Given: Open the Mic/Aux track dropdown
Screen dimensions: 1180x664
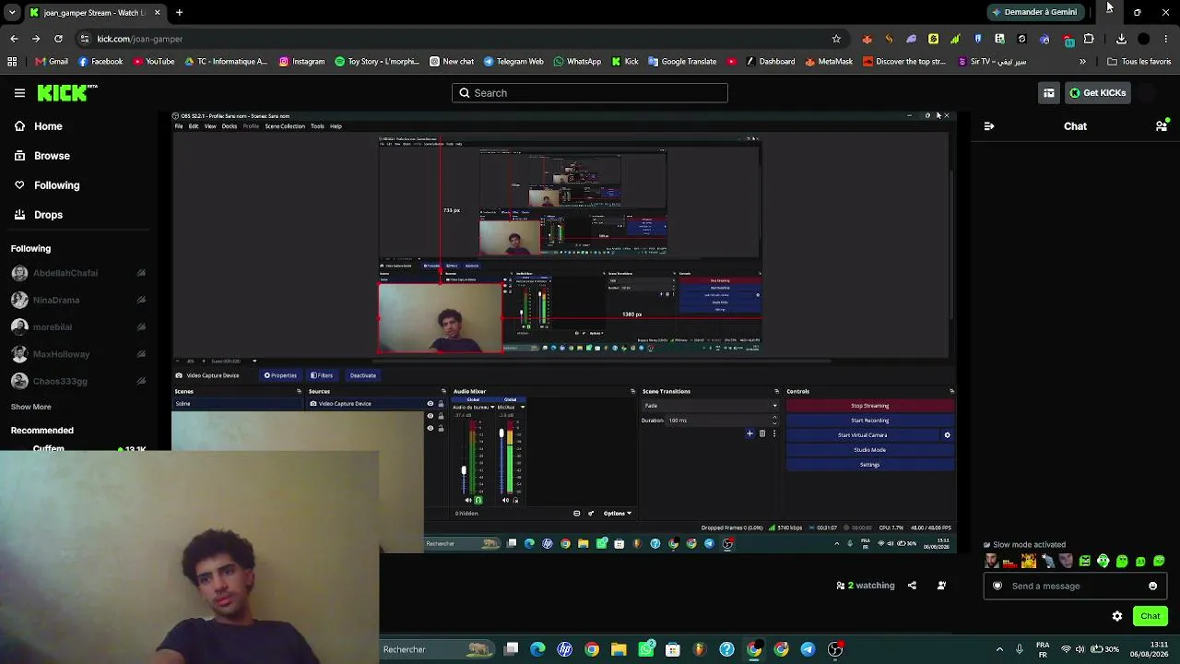Looking at the screenshot, I should [x=522, y=407].
